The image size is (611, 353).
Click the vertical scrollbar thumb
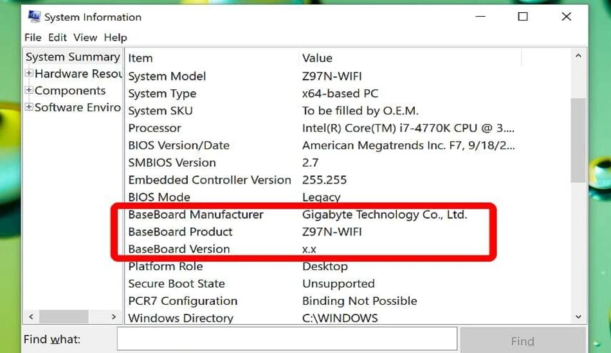coord(578,141)
